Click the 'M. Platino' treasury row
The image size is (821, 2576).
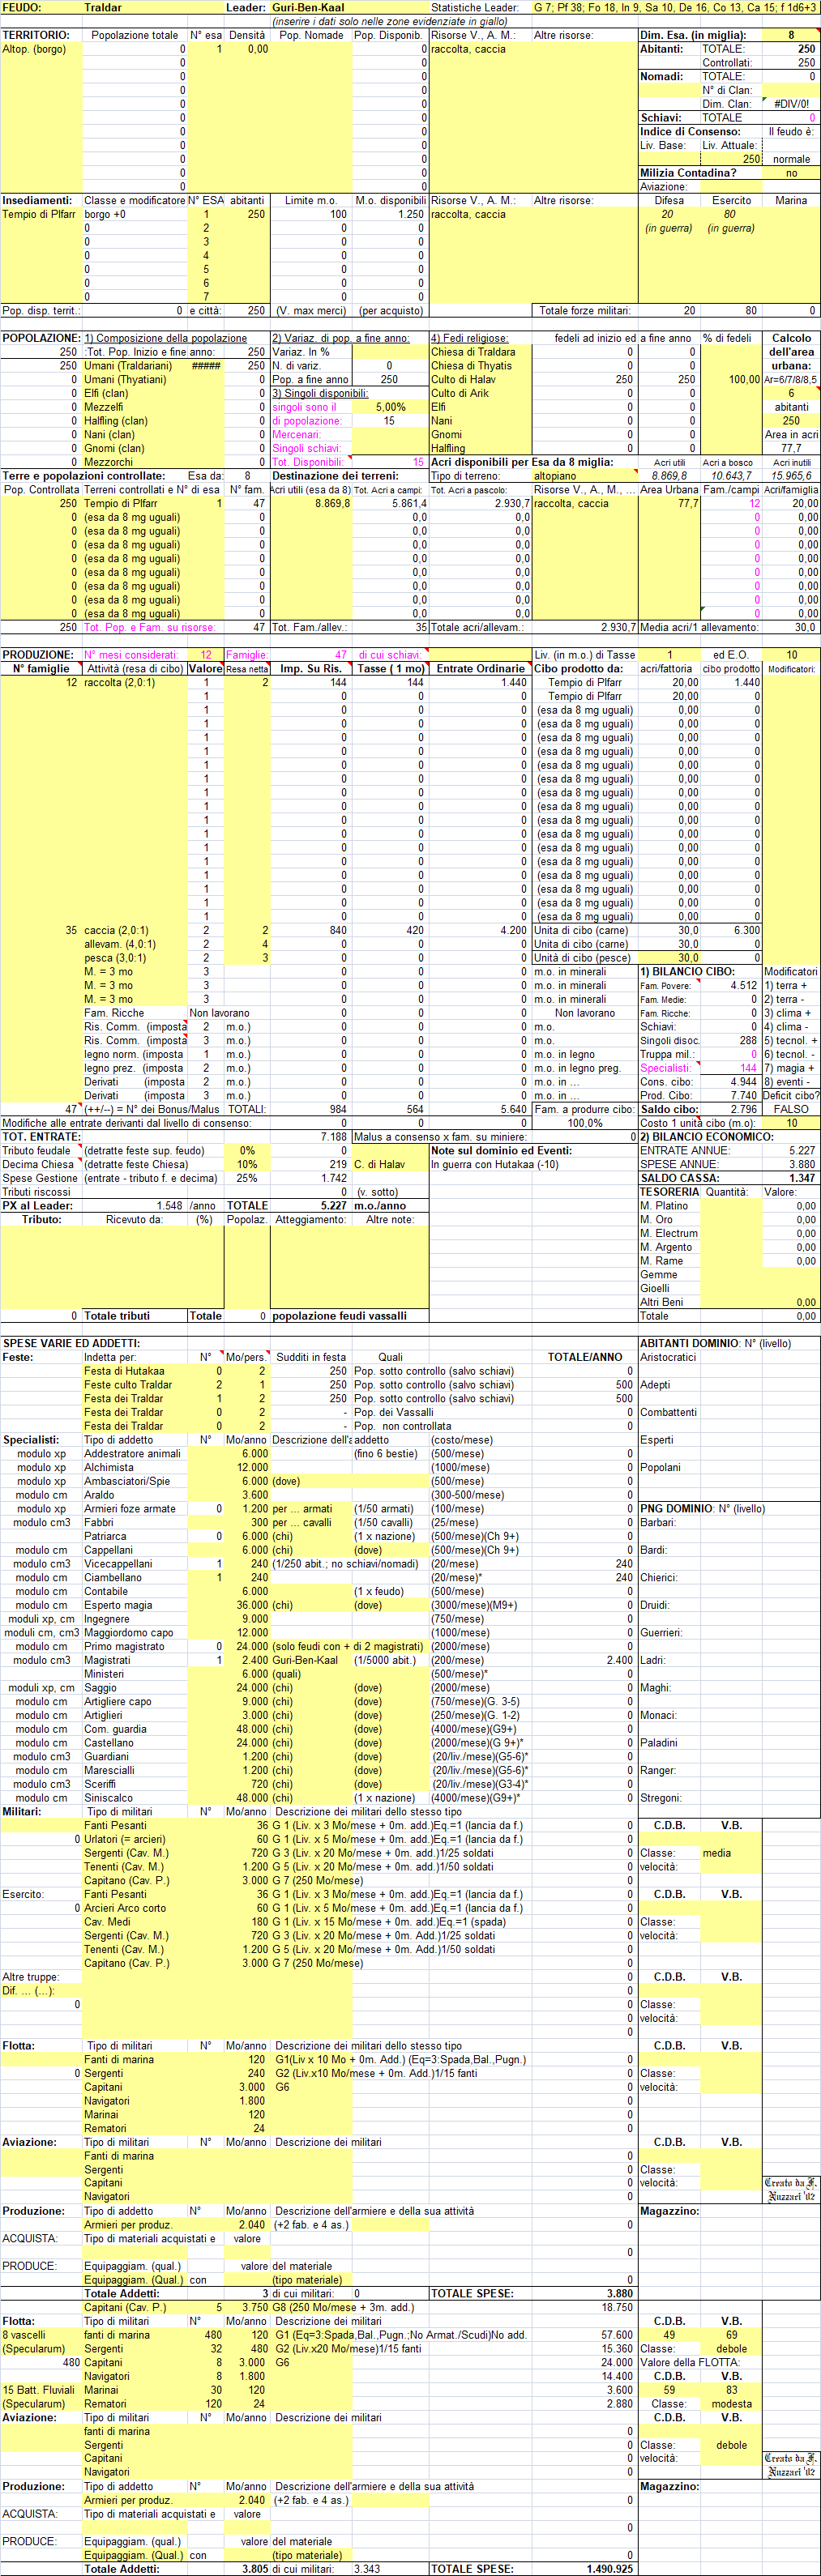[664, 1206]
